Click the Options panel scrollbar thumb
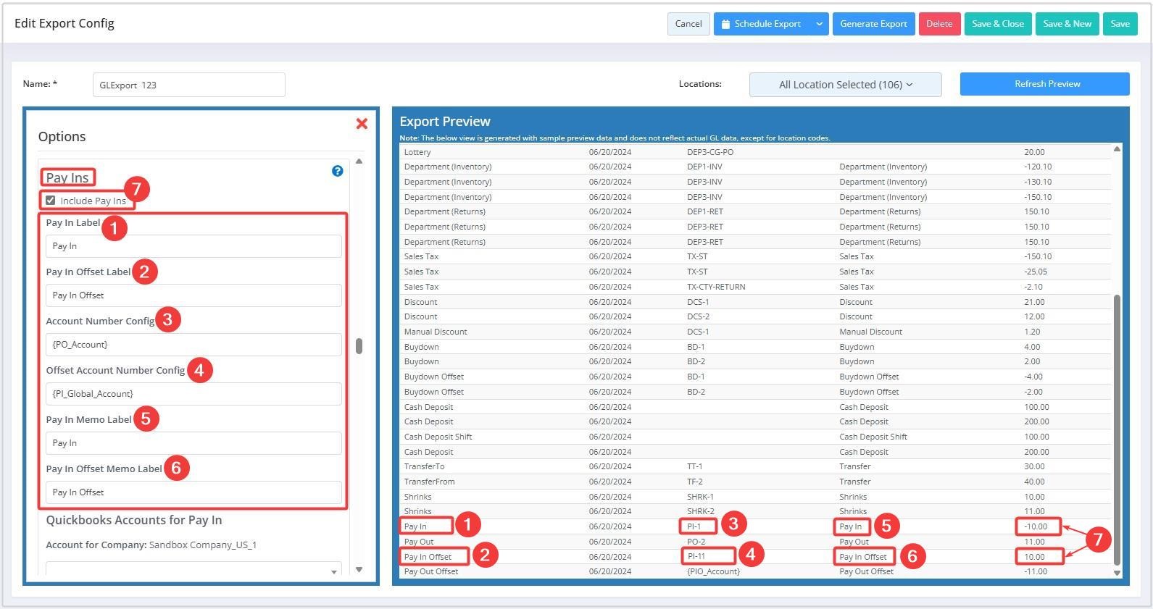 [x=359, y=346]
